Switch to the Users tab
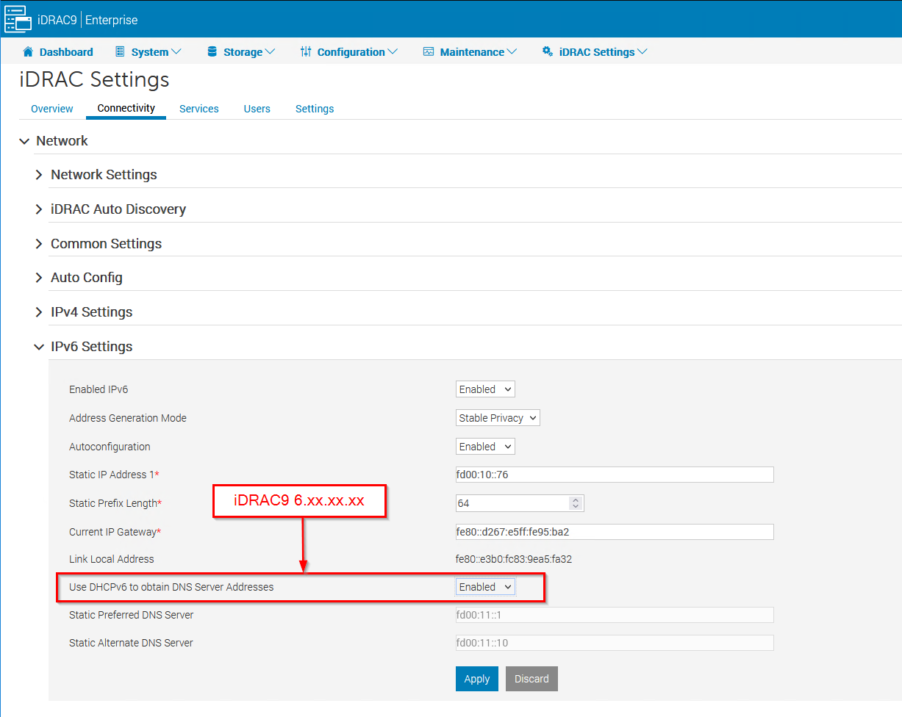 [x=257, y=108]
